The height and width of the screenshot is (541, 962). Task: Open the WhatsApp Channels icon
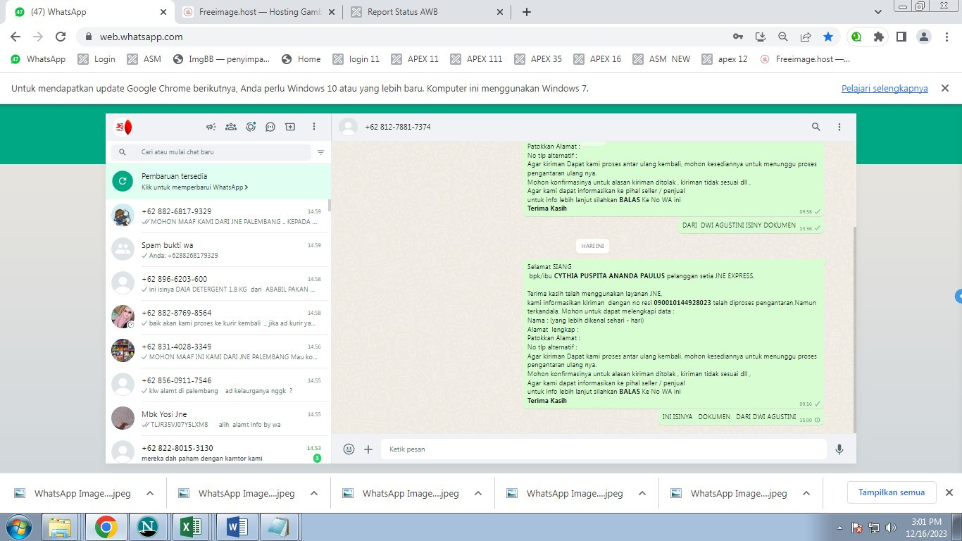tap(270, 127)
